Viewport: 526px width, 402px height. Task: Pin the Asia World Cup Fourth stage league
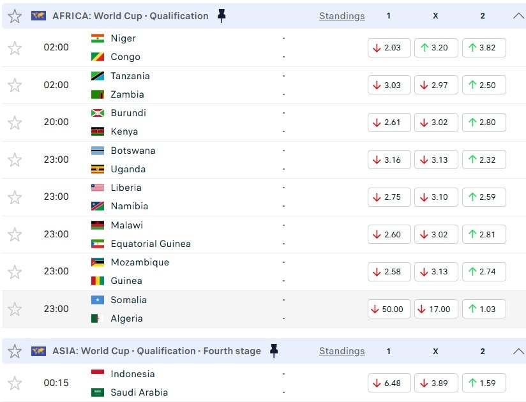point(274,350)
